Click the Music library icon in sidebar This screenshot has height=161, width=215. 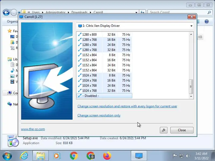tap(12, 70)
